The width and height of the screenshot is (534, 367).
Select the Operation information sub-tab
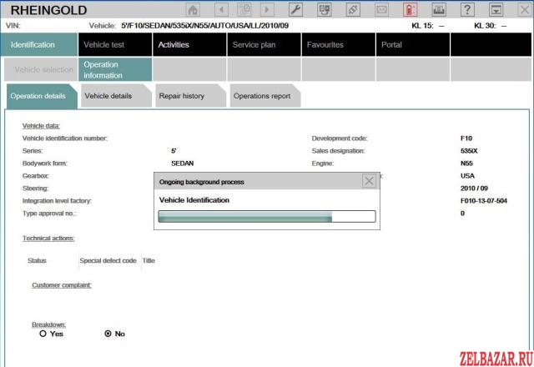point(115,69)
